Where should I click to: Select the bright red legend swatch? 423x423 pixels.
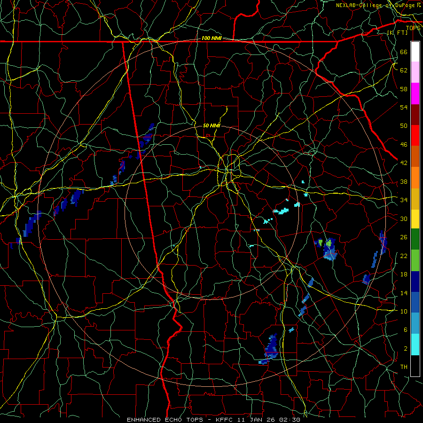415,135
